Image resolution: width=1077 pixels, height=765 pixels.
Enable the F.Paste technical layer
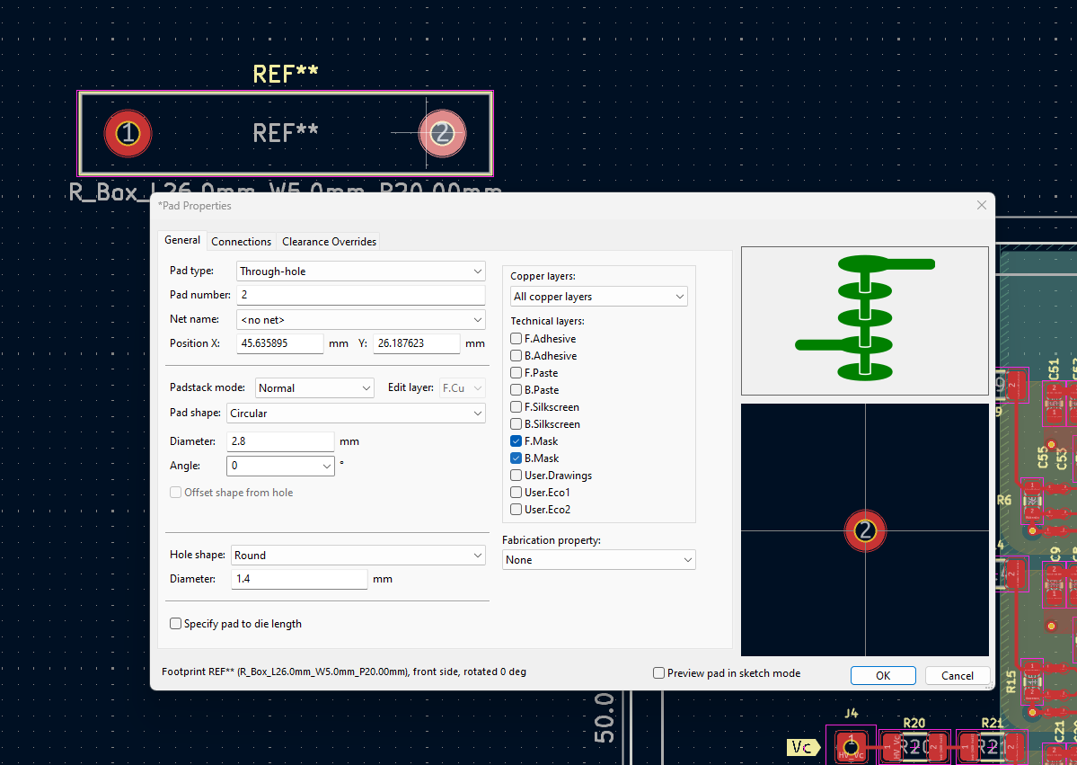(x=516, y=372)
